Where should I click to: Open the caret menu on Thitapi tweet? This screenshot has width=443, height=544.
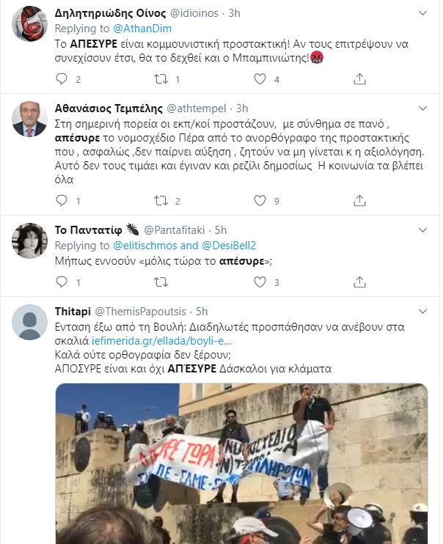tap(422, 312)
